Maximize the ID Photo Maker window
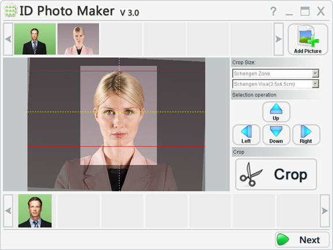This screenshot has width=333, height=250. click(x=305, y=12)
